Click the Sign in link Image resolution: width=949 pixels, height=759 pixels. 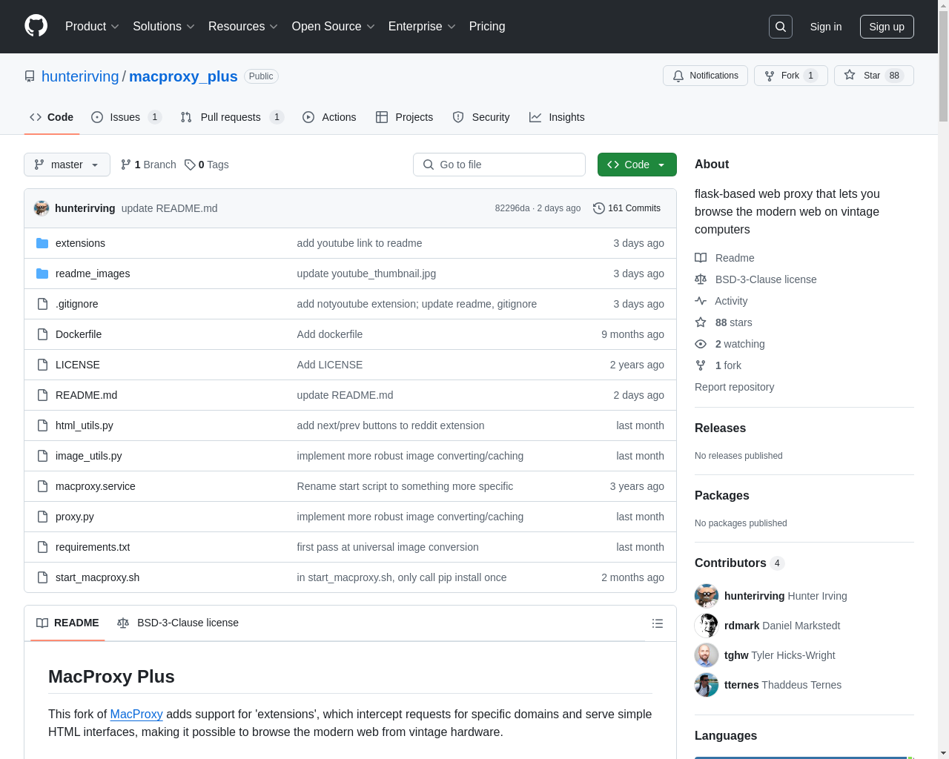coord(826,27)
